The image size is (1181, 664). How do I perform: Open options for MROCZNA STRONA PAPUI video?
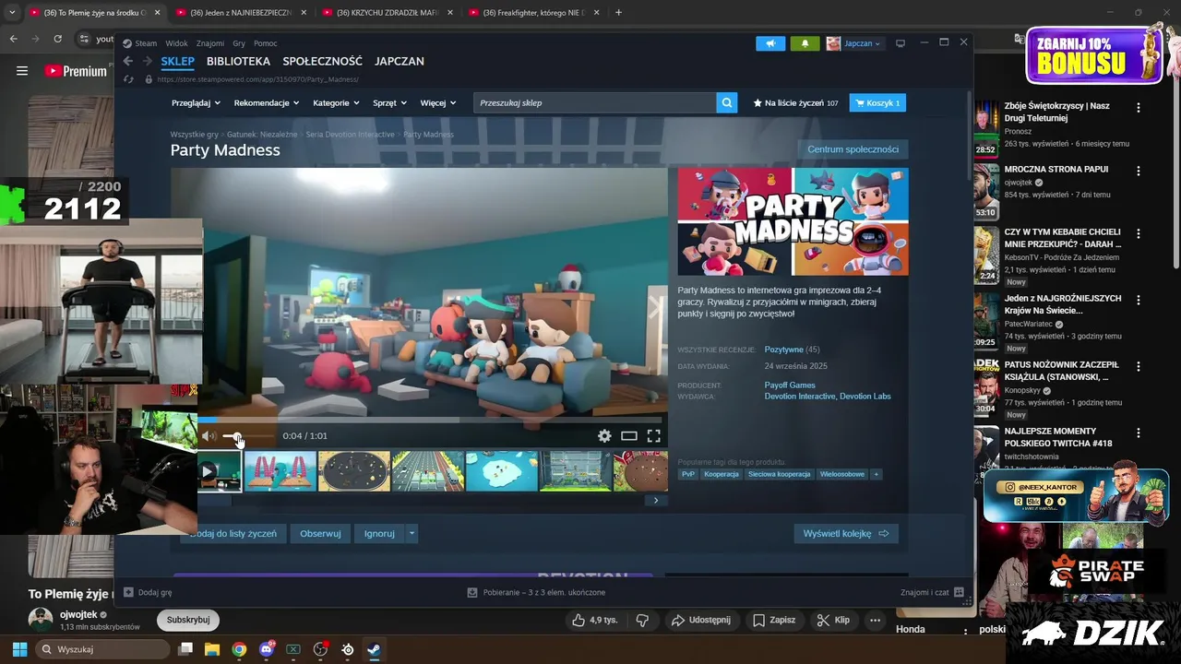click(1138, 171)
